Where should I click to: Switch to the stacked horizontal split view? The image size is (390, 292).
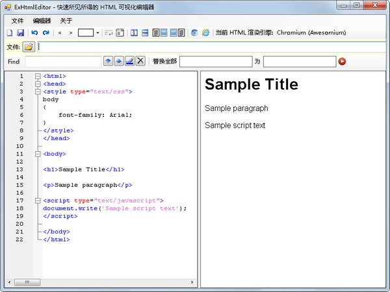pos(145,32)
